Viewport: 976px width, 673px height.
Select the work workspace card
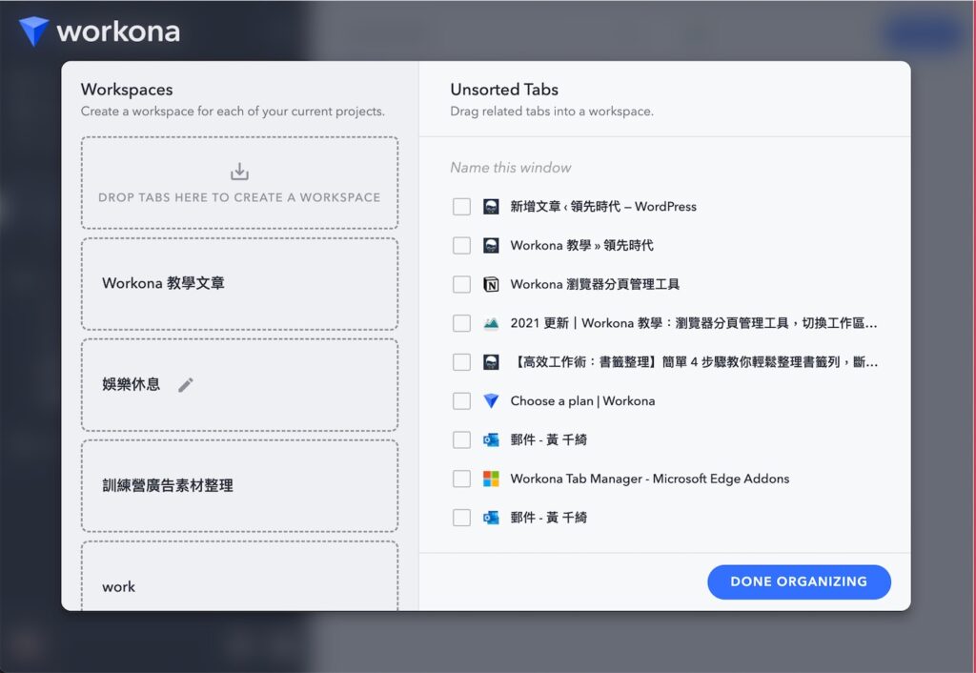coord(239,576)
